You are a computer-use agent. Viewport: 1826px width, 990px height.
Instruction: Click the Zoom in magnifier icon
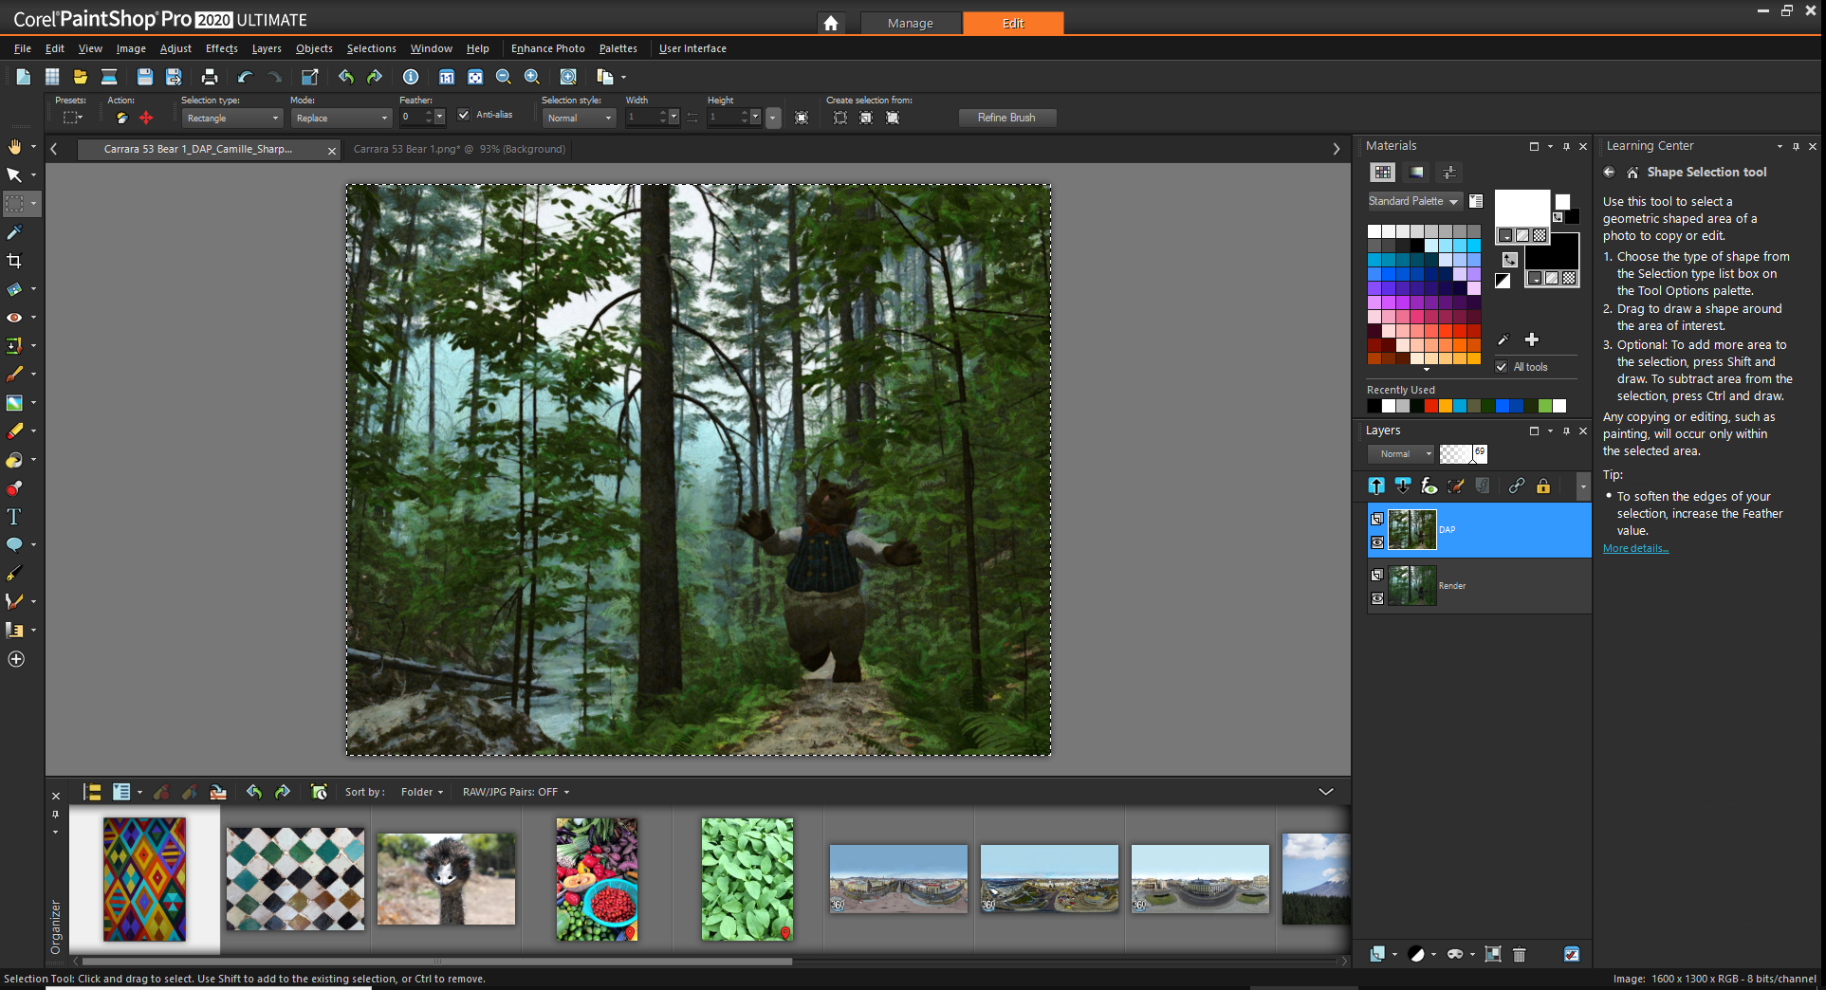532,77
